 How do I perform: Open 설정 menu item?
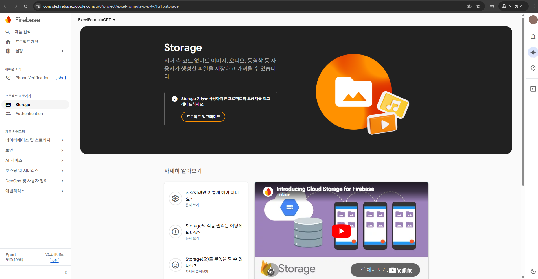click(35, 51)
